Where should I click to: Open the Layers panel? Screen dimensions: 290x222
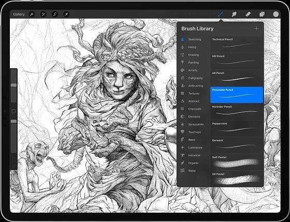[x=262, y=14]
